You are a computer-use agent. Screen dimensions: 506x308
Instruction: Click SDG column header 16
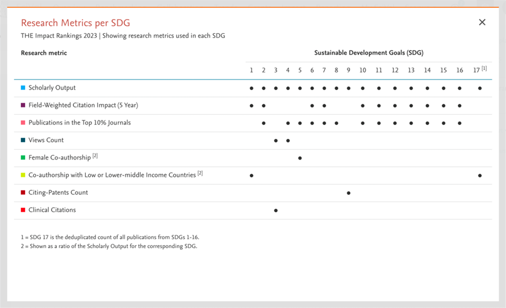(x=459, y=70)
